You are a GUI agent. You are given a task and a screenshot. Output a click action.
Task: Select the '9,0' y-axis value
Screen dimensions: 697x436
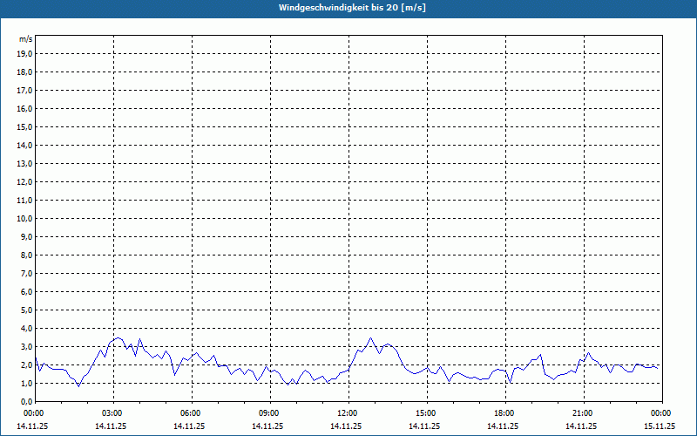[26, 236]
